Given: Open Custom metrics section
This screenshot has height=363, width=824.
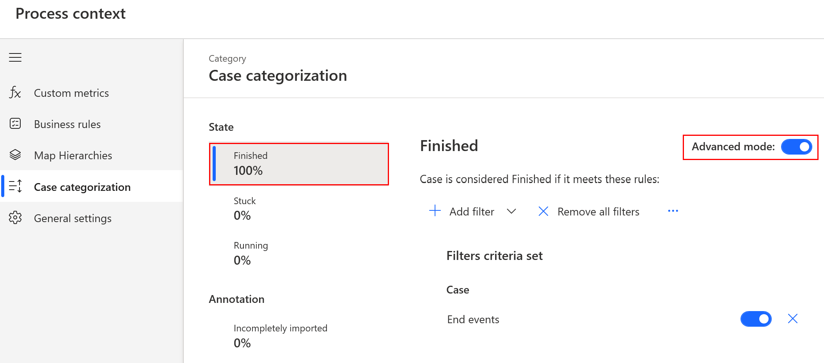Looking at the screenshot, I should point(71,93).
